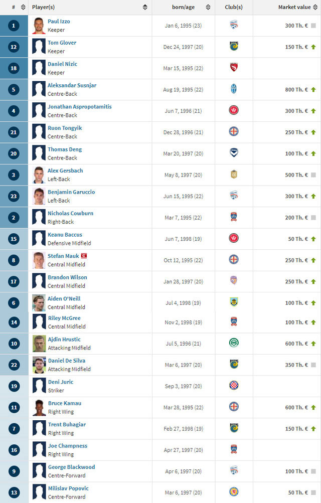Open George Blackwood's profile link
This screenshot has width=321, height=503.
point(71,467)
